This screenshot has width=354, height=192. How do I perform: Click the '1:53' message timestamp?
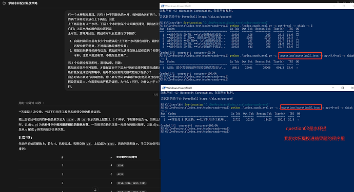[156, 95]
